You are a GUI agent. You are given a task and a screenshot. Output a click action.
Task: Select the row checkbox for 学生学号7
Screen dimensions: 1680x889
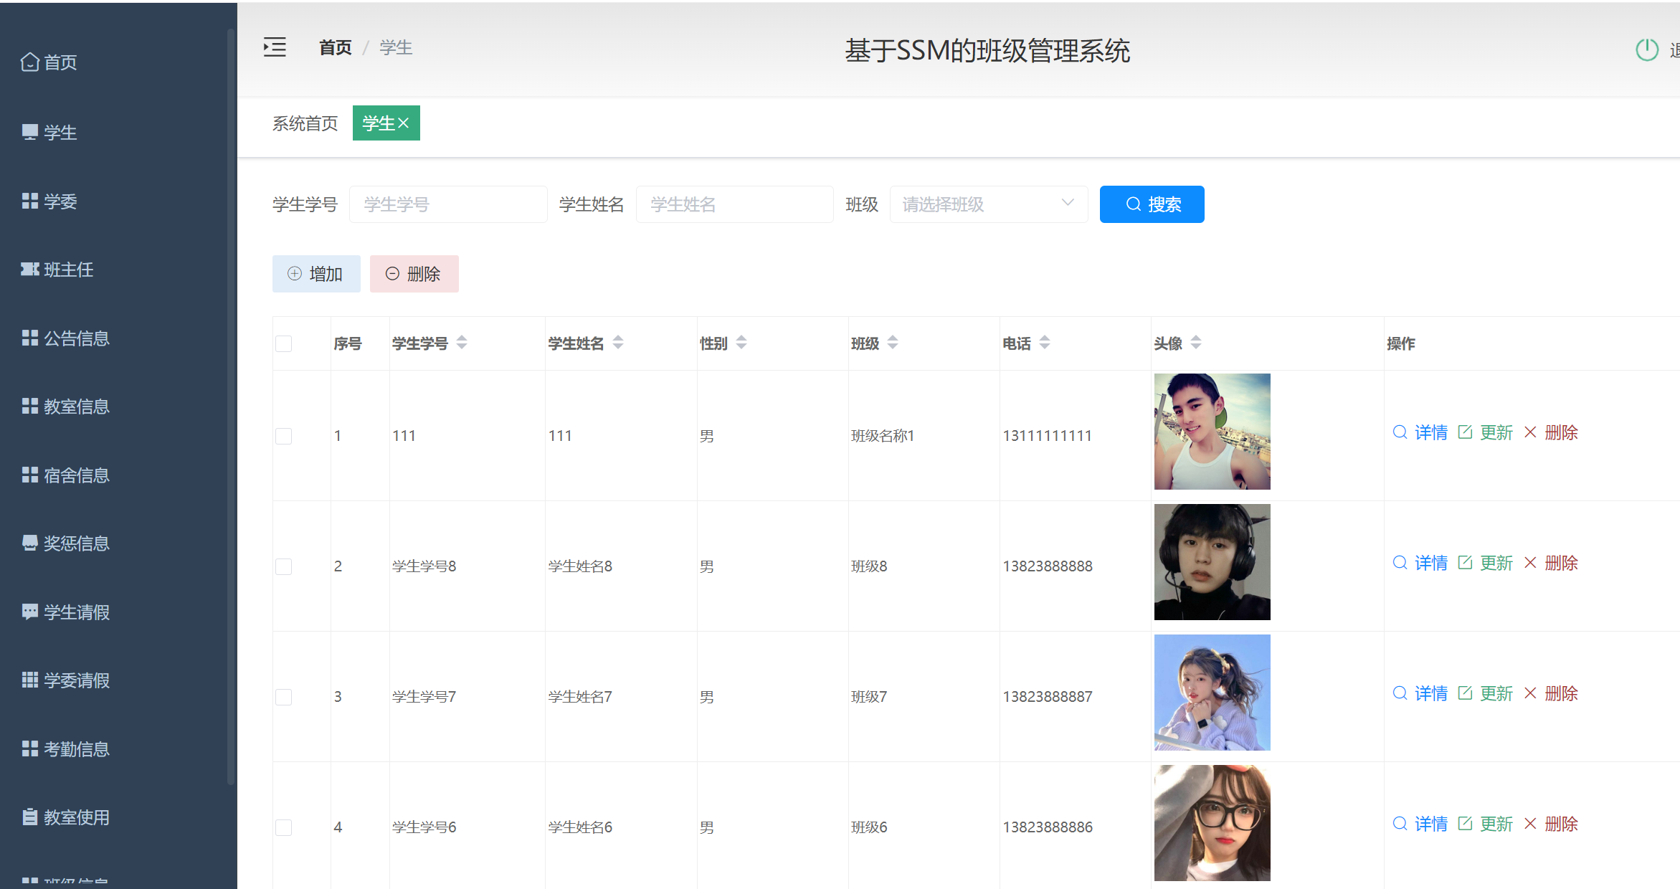[x=284, y=697]
